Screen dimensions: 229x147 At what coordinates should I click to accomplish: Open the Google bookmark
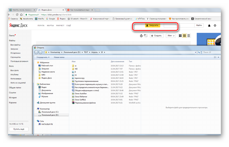[50, 19]
